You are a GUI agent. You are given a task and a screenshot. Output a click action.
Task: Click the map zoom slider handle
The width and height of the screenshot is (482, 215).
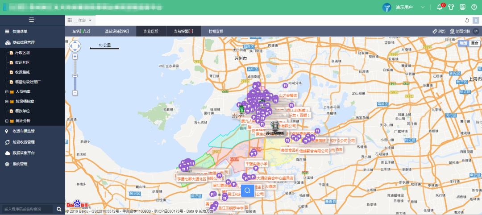[75, 75]
